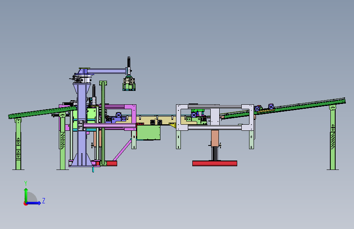Select the yellow table between the two frames
Screen dimensions: 354x229
tap(156, 120)
